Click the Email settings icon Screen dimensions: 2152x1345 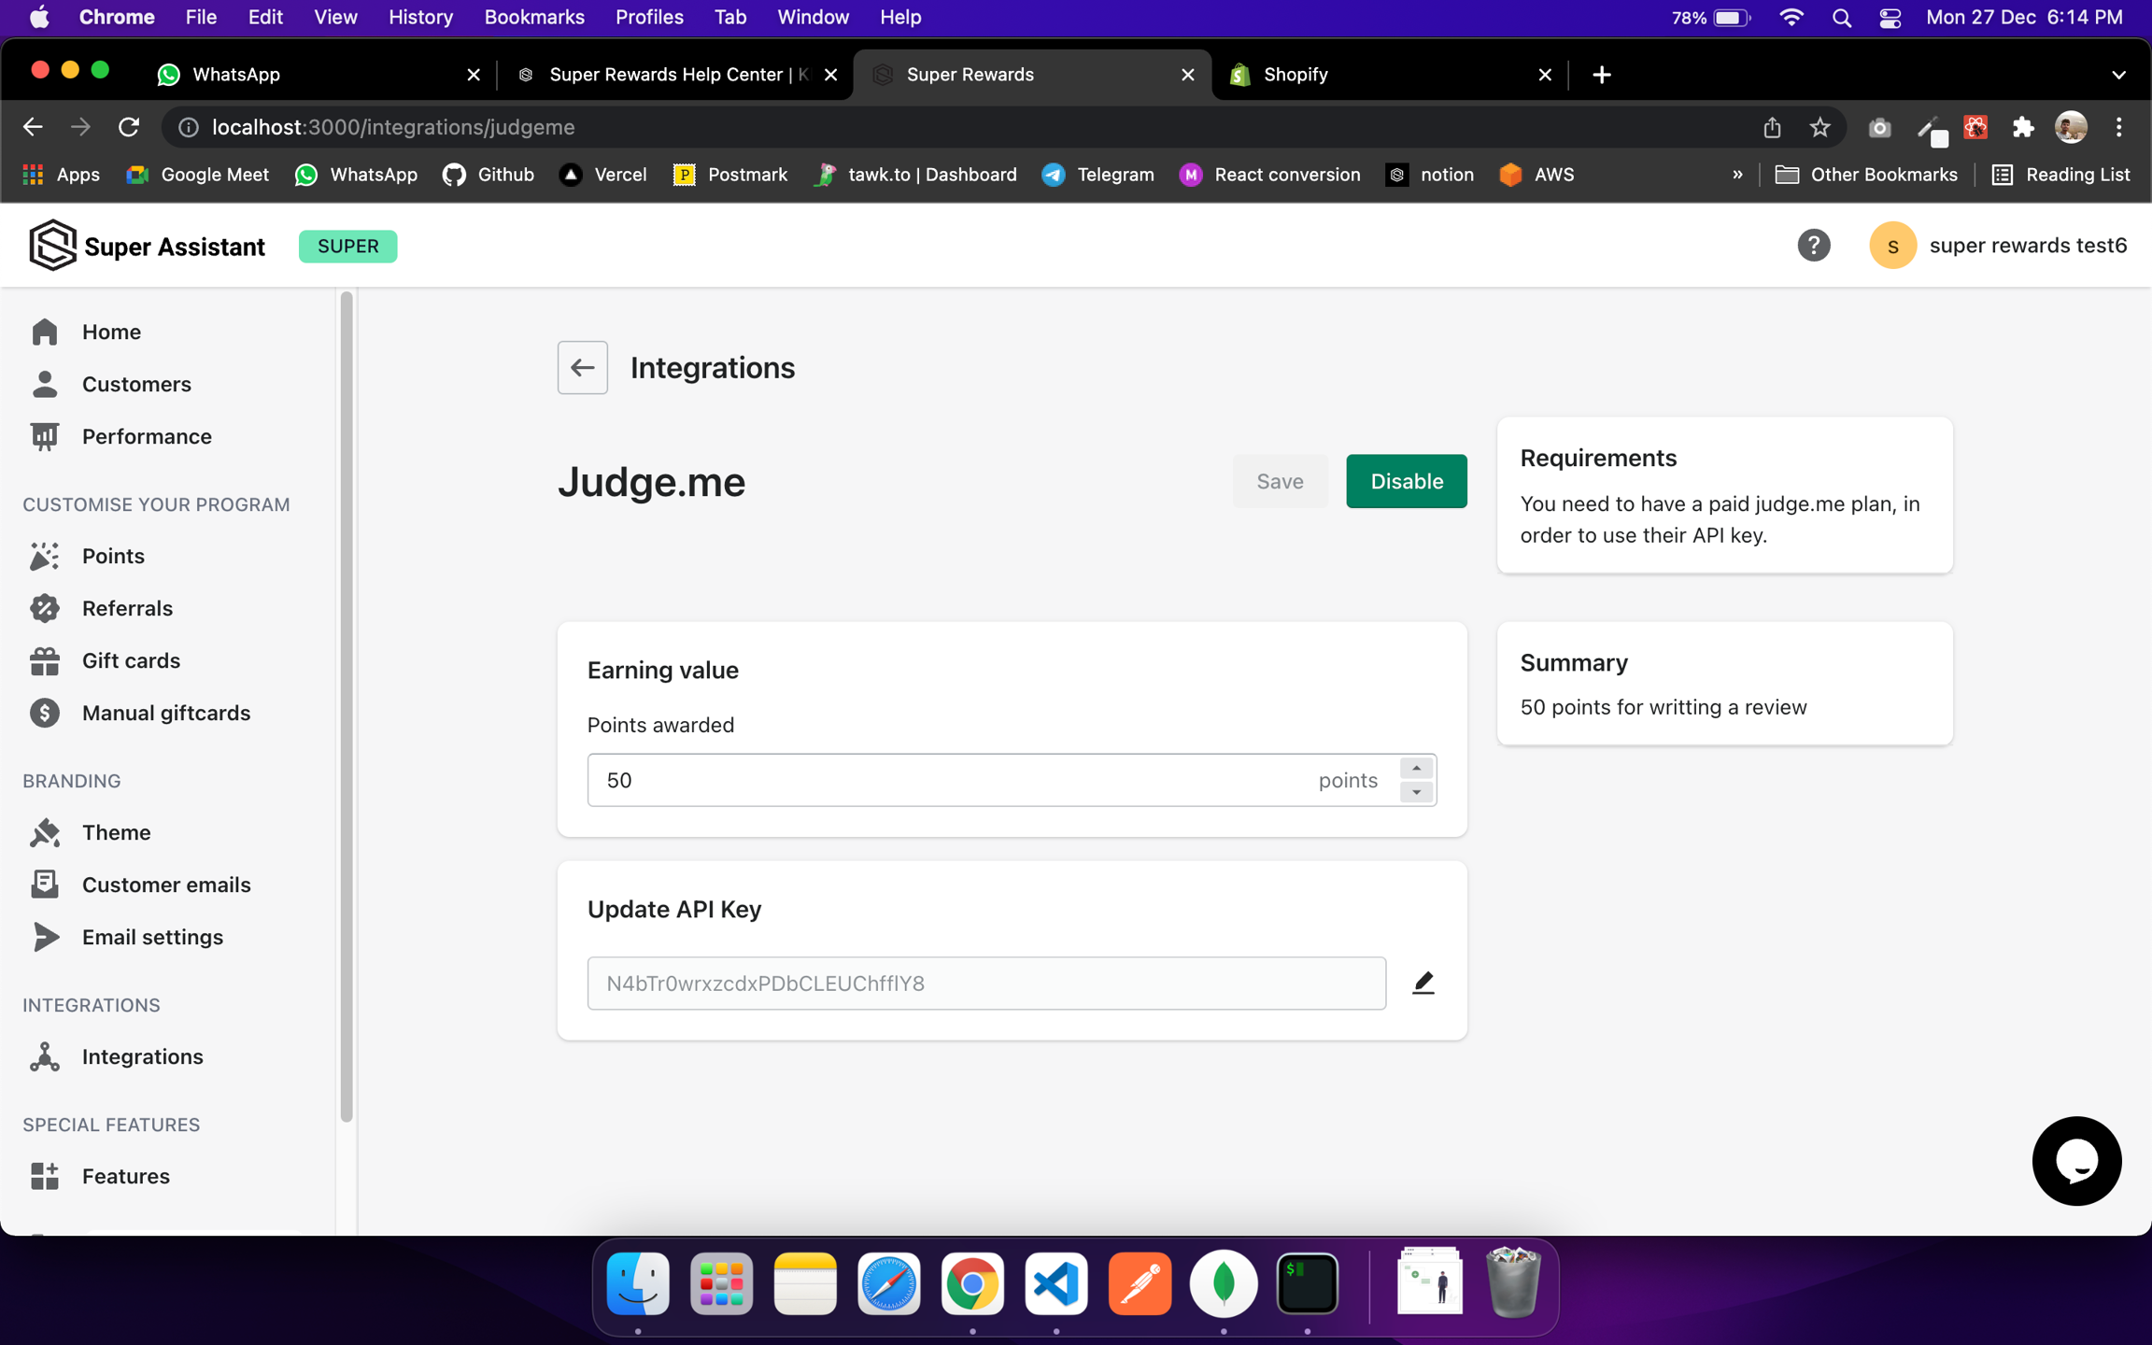click(x=44, y=937)
